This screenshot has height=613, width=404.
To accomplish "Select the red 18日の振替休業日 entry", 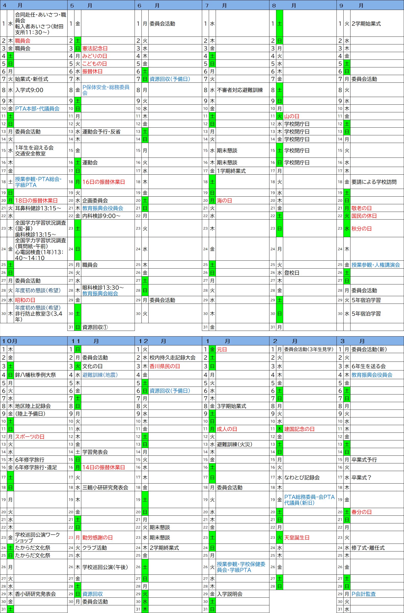I will click(x=36, y=200).
